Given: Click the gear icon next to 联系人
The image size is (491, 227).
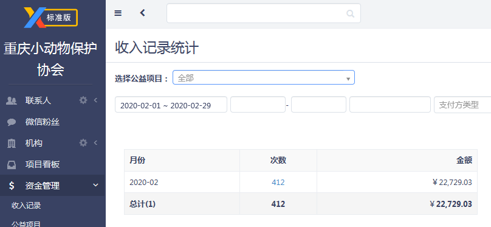Looking at the screenshot, I should 83,100.
